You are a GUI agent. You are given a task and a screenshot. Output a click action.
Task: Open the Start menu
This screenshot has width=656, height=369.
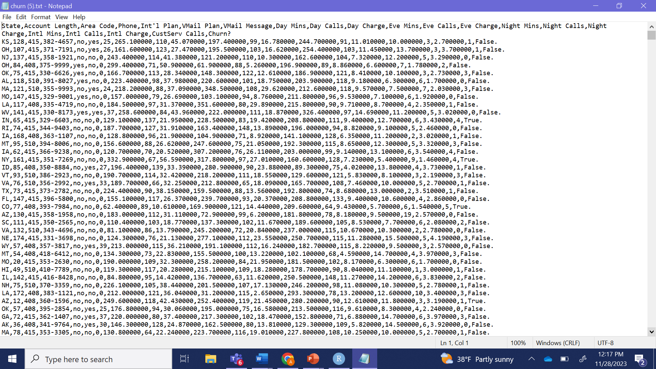12,359
